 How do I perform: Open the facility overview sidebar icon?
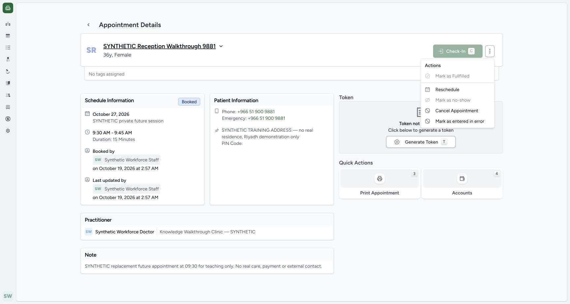(x=8, y=24)
